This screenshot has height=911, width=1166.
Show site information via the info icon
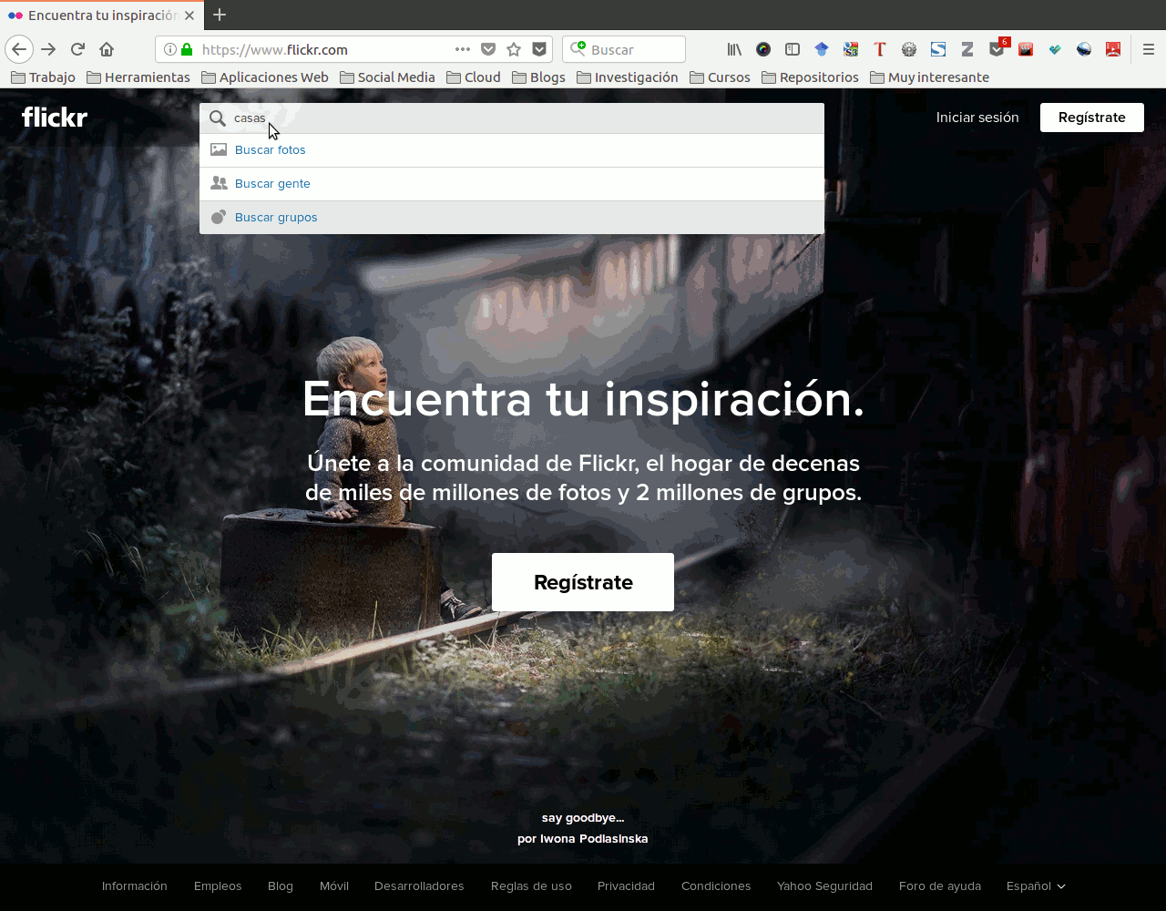[169, 49]
